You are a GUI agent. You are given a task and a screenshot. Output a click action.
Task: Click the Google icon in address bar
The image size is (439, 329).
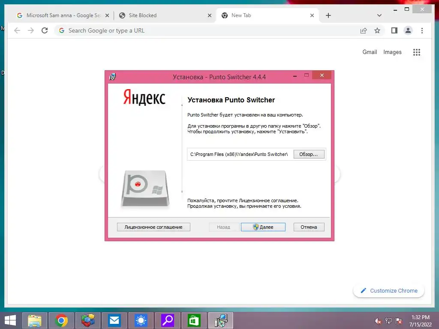[x=62, y=30]
